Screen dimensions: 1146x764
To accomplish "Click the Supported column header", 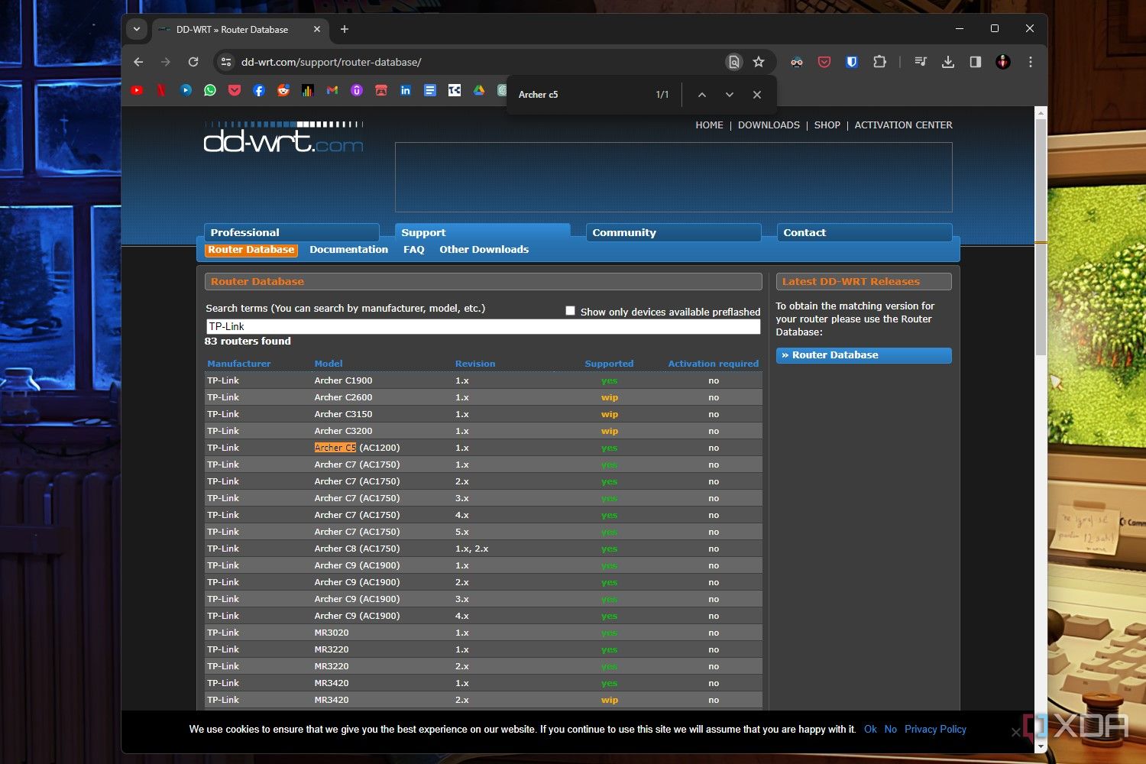I will coord(609,364).
